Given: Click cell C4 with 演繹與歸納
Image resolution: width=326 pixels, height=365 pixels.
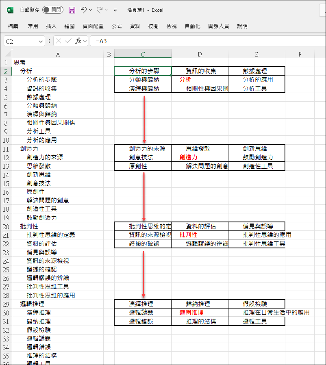Looking at the screenshot, I should 143,89.
